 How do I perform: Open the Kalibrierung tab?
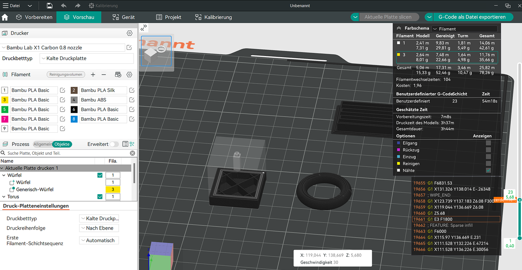(x=213, y=17)
